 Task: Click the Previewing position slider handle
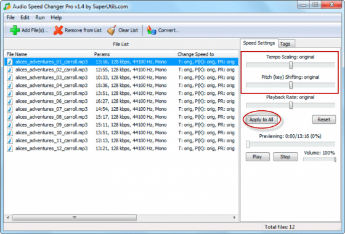point(248,144)
